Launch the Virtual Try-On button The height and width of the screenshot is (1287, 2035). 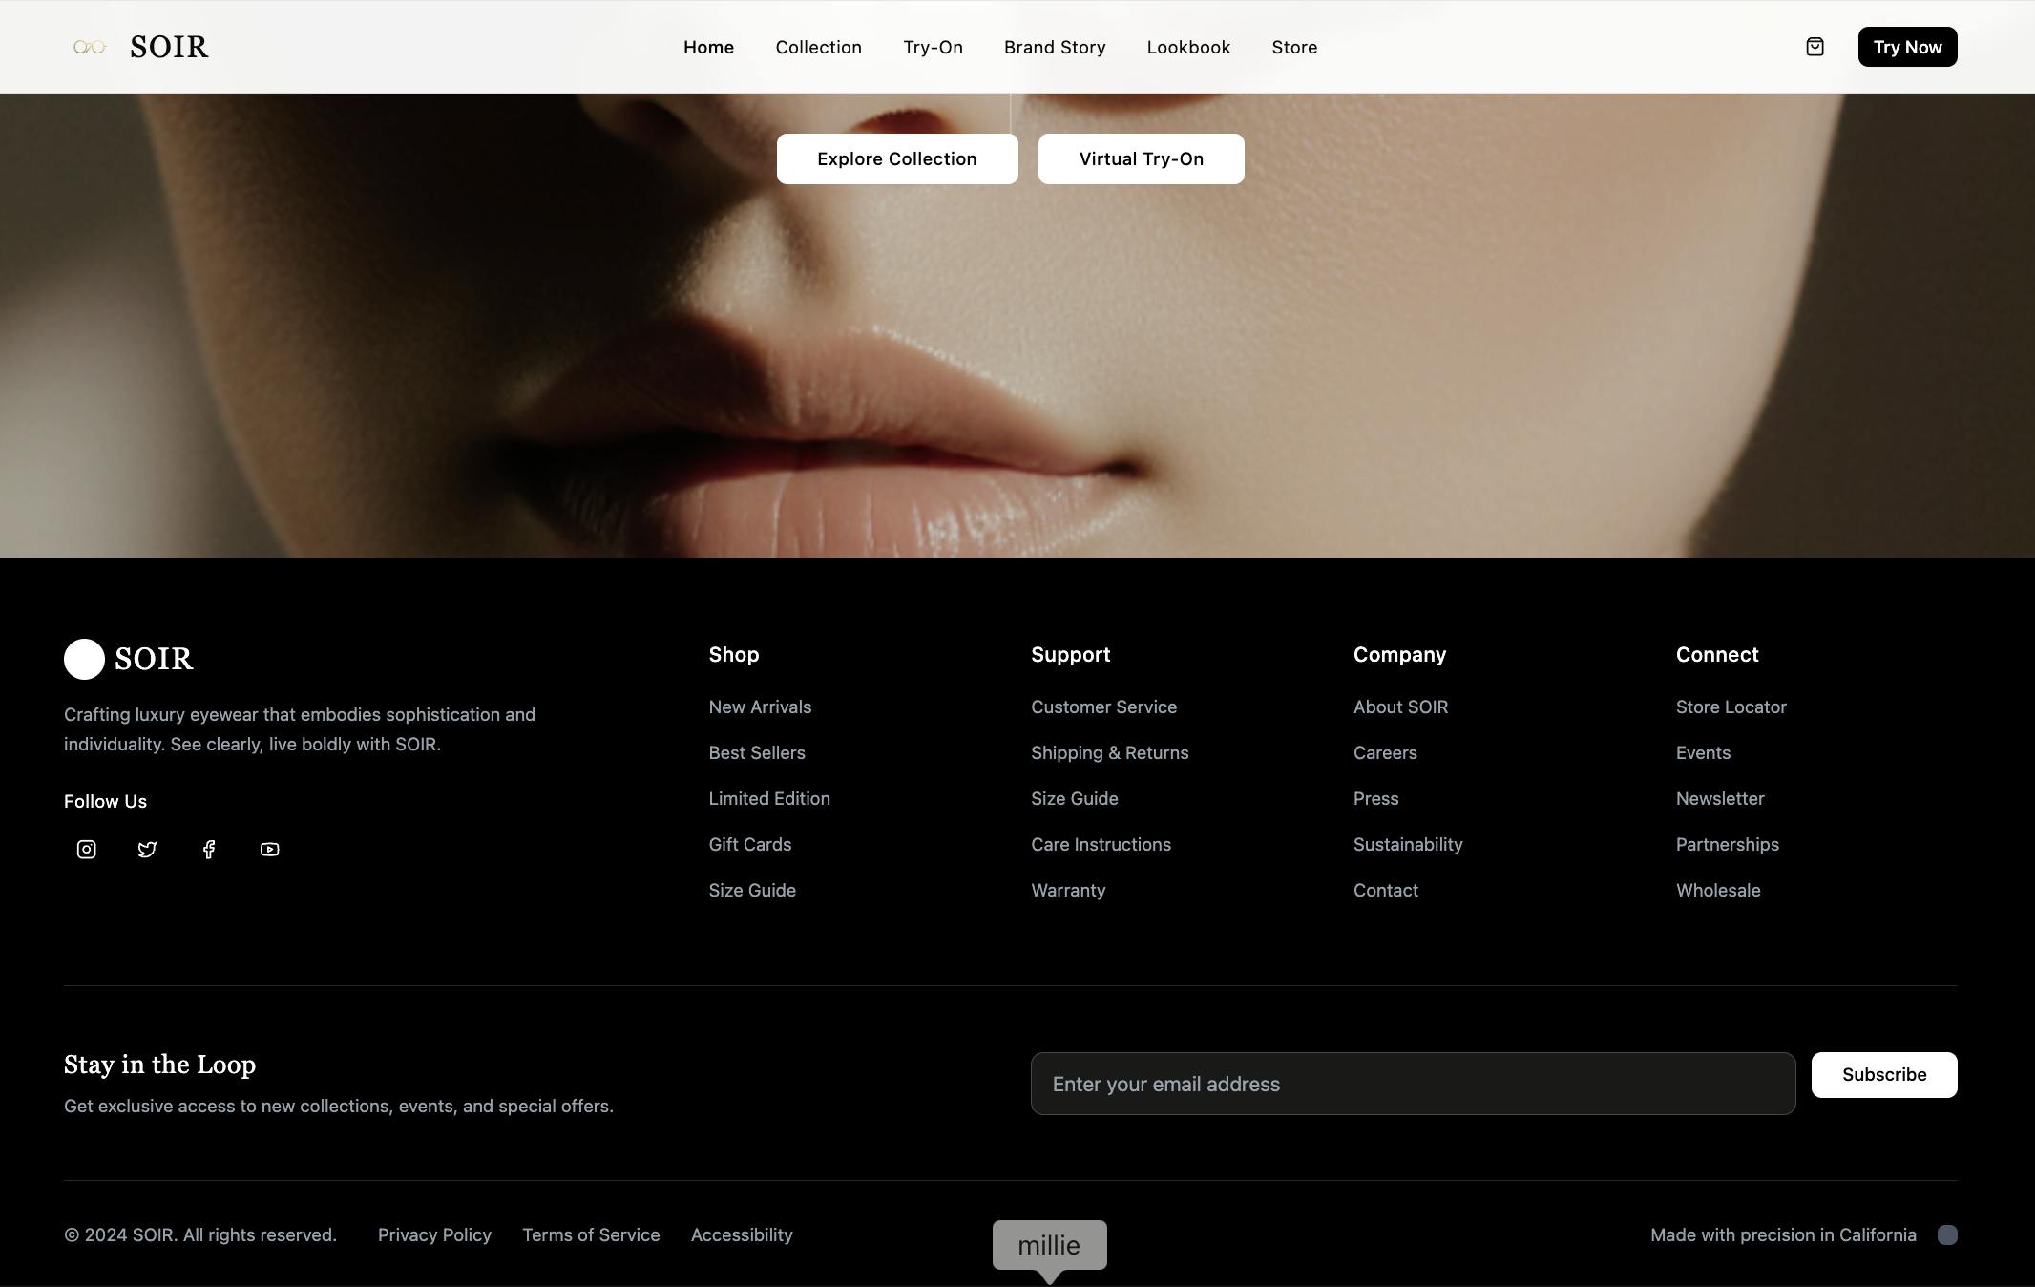pos(1141,158)
